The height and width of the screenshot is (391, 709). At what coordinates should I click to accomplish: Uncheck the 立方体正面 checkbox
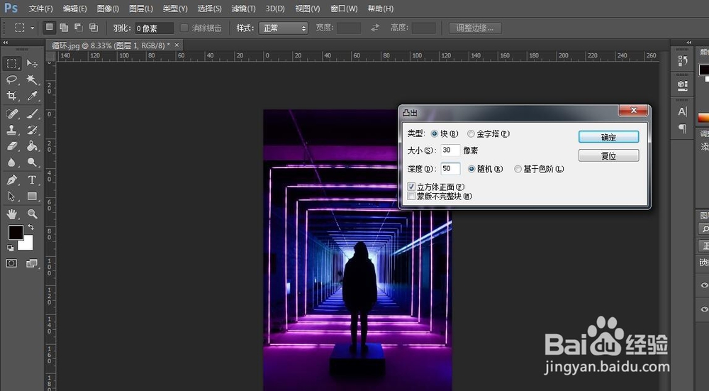click(x=411, y=187)
